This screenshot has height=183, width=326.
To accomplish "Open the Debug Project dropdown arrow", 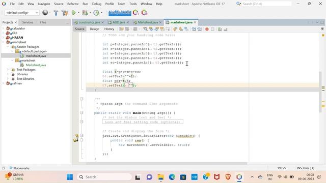I will pos(90,13).
